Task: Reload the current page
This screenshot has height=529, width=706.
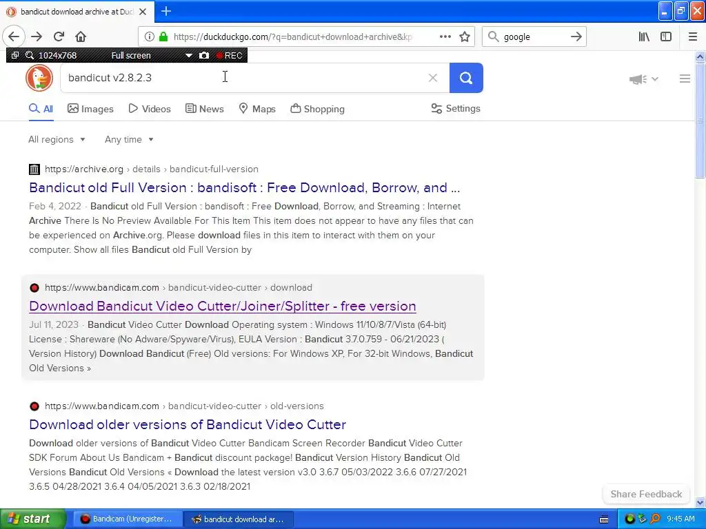Action: coord(59,37)
